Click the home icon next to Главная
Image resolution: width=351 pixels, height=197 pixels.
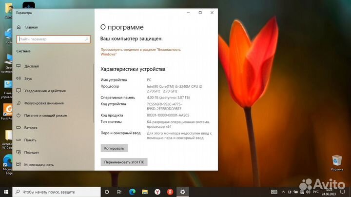click(x=19, y=27)
